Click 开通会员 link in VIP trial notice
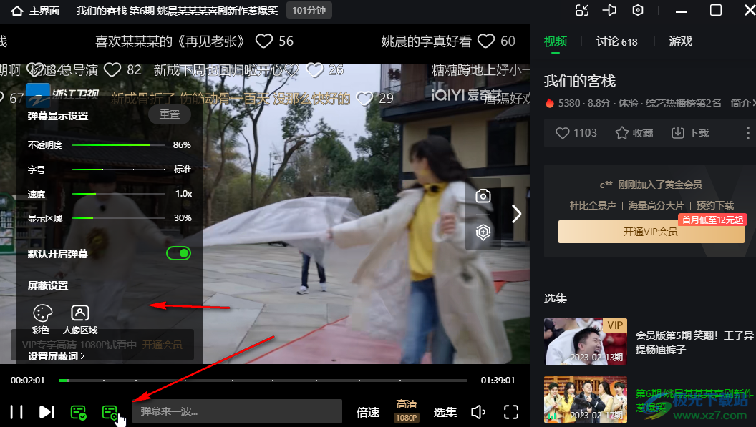This screenshot has width=756, height=427. tap(162, 345)
